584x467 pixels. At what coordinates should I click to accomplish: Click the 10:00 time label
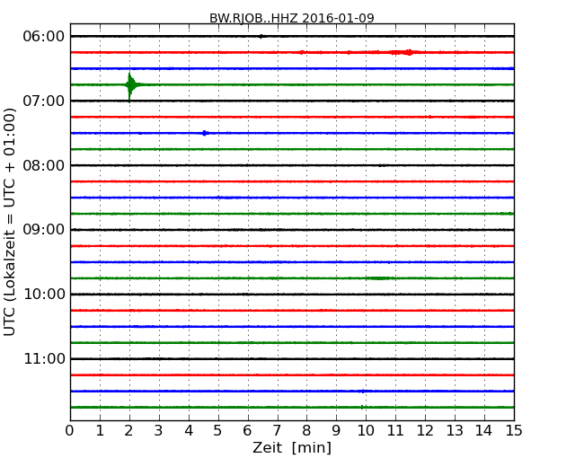click(x=44, y=295)
